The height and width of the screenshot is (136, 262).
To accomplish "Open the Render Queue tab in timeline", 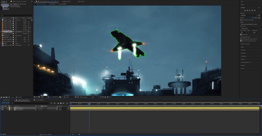I will (x=6, y=100).
